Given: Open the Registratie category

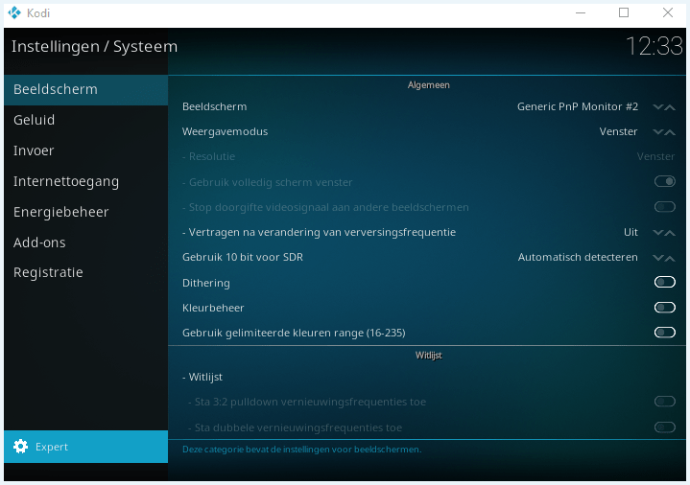Looking at the screenshot, I should pos(85,272).
